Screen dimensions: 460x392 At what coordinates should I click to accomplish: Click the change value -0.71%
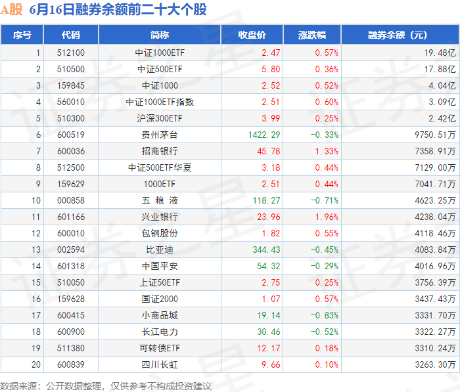pos(325,200)
